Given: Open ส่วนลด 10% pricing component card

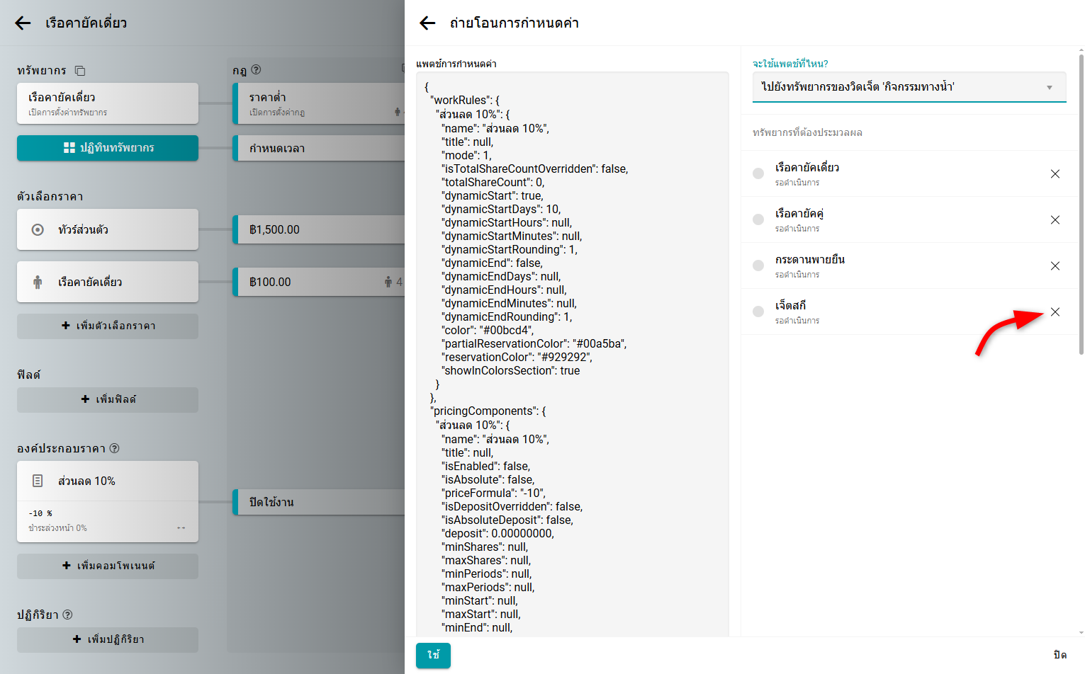Looking at the screenshot, I should point(108,481).
